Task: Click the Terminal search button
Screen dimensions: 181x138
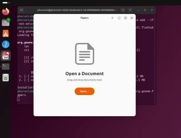Action: coord(123,10)
